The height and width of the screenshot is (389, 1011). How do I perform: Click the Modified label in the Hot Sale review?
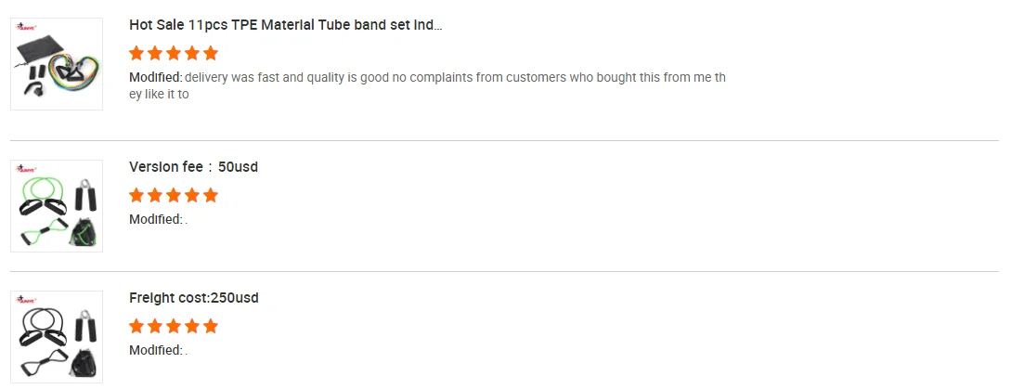(x=155, y=78)
